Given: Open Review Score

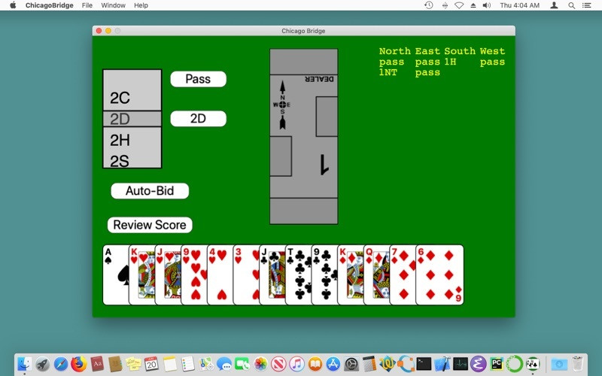Looking at the screenshot, I should (x=150, y=225).
